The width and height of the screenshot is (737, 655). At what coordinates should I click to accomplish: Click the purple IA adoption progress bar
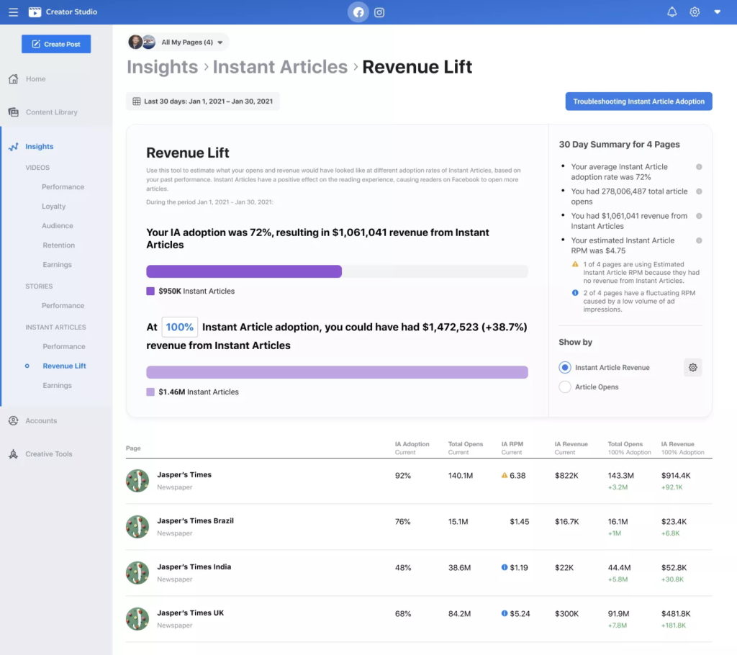point(244,271)
